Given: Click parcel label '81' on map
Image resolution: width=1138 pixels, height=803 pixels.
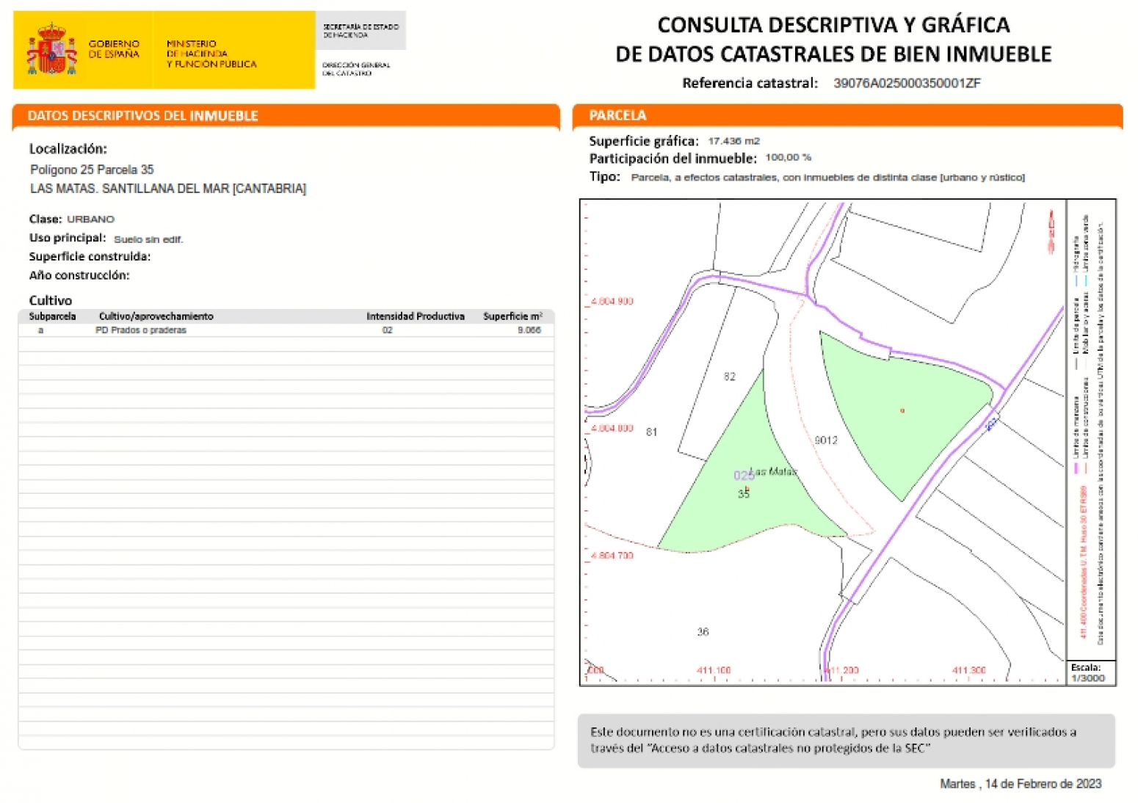Looking at the screenshot, I should [651, 432].
